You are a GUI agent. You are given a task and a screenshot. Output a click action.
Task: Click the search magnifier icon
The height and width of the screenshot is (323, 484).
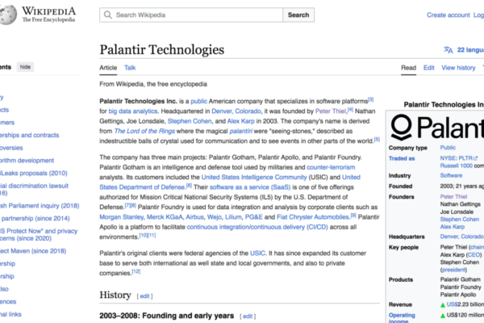pyautogui.click(x=108, y=15)
